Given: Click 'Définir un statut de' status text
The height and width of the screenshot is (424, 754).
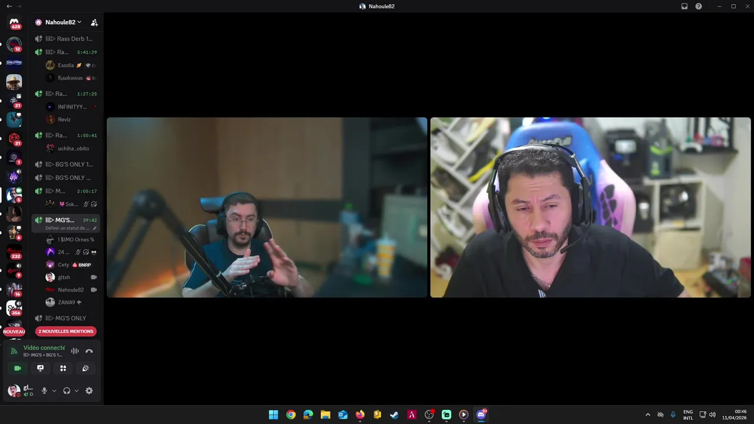Looking at the screenshot, I should 67,228.
